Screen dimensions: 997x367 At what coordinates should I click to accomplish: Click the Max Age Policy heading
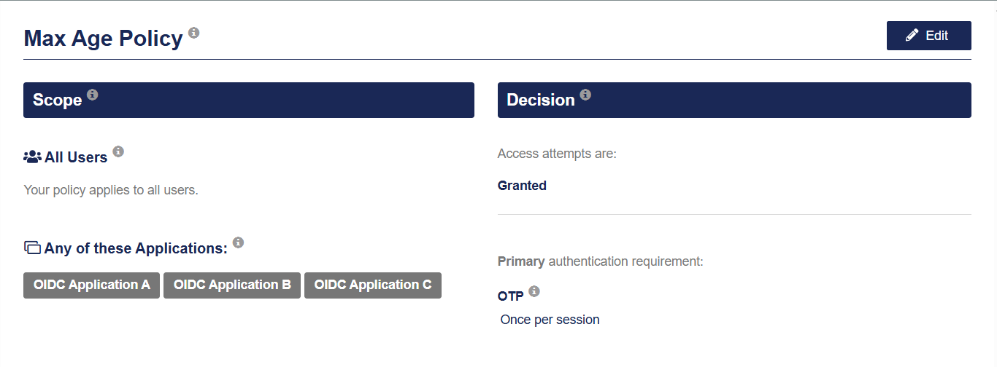(103, 39)
